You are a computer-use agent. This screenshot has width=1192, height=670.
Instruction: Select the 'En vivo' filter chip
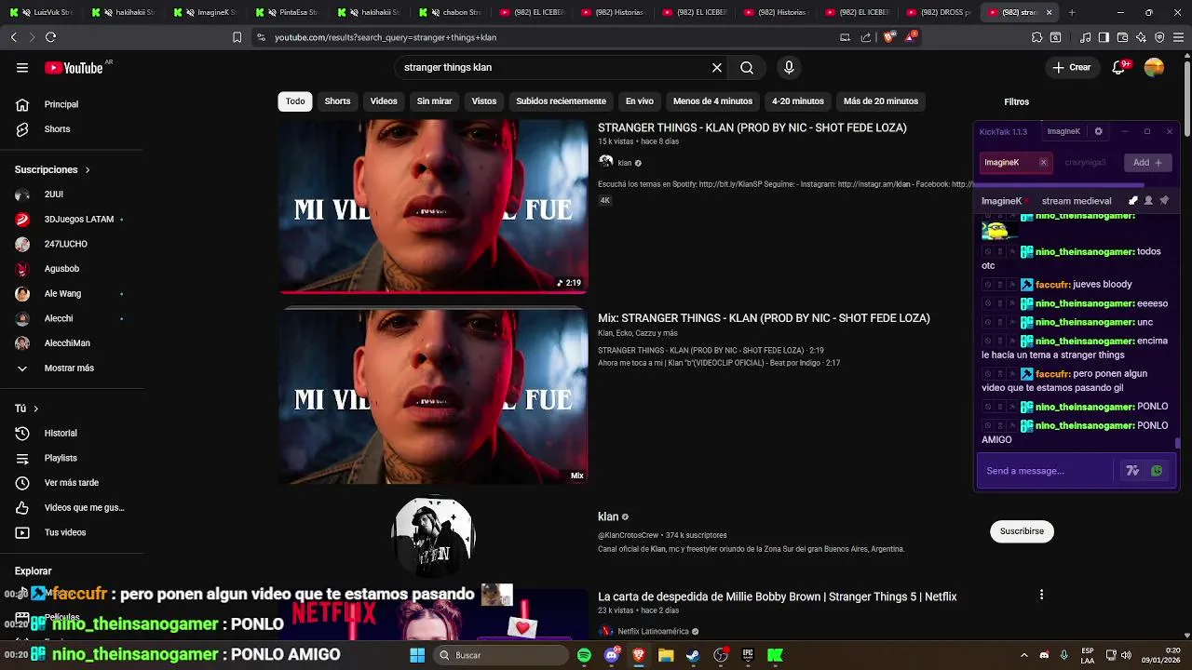click(x=639, y=100)
